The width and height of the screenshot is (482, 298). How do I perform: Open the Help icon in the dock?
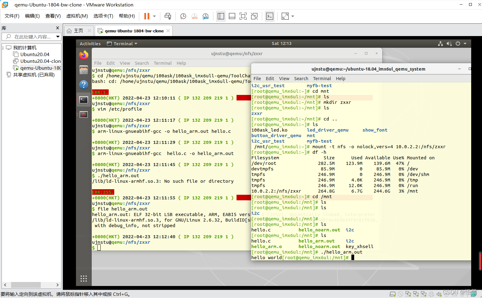tap(84, 85)
